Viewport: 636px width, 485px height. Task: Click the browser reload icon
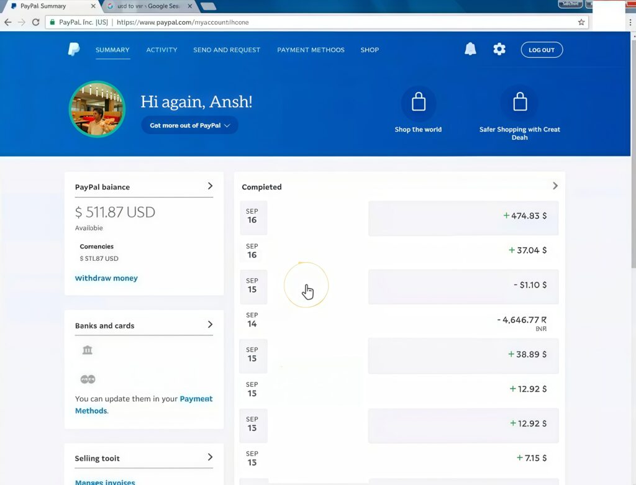click(x=36, y=22)
